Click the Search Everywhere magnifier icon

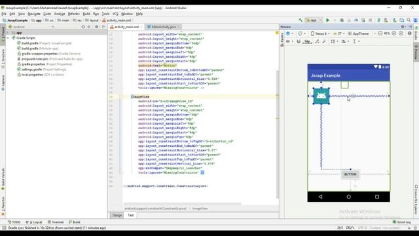tap(409, 20)
